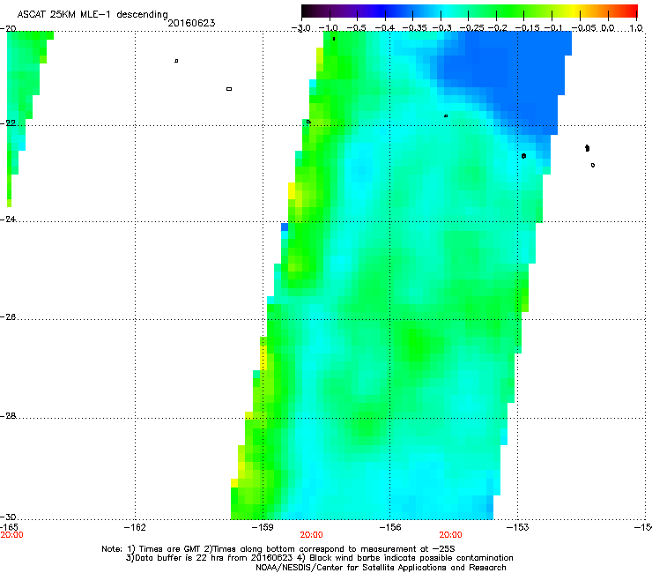Image resolution: width=652 pixels, height=573 pixels.
Task: Click the note line "3)Data buffer is 22 hrs"
Action: (x=319, y=558)
